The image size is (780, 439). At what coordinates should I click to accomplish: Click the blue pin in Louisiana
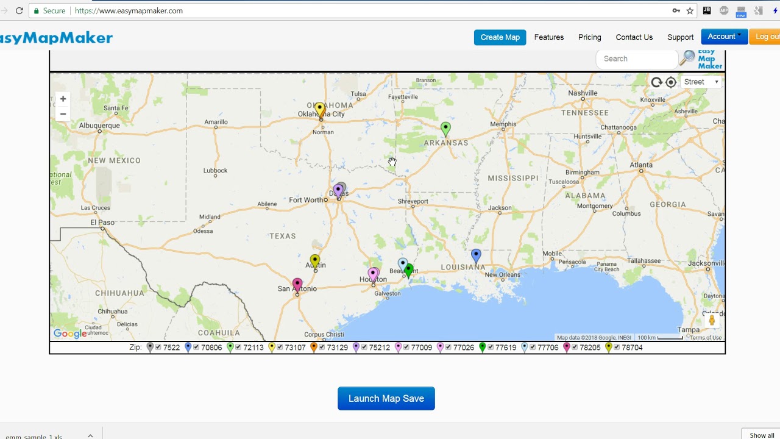click(476, 256)
